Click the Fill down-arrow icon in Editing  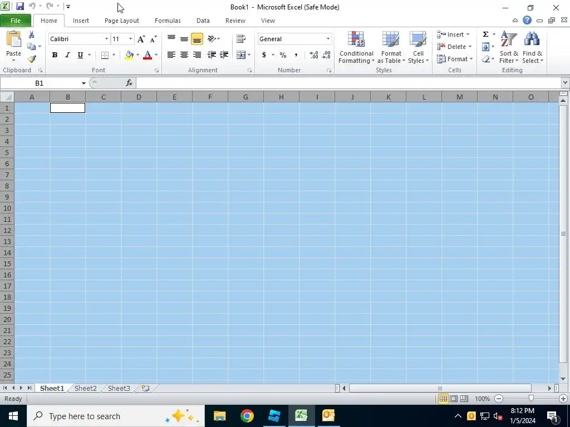click(x=485, y=47)
